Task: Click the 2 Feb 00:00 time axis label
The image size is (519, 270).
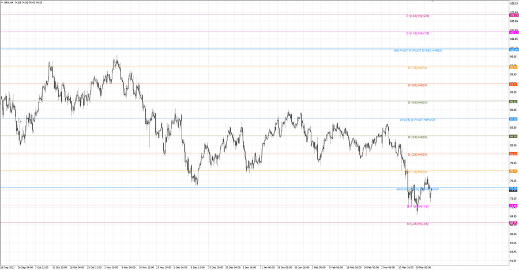Action: coord(318,267)
